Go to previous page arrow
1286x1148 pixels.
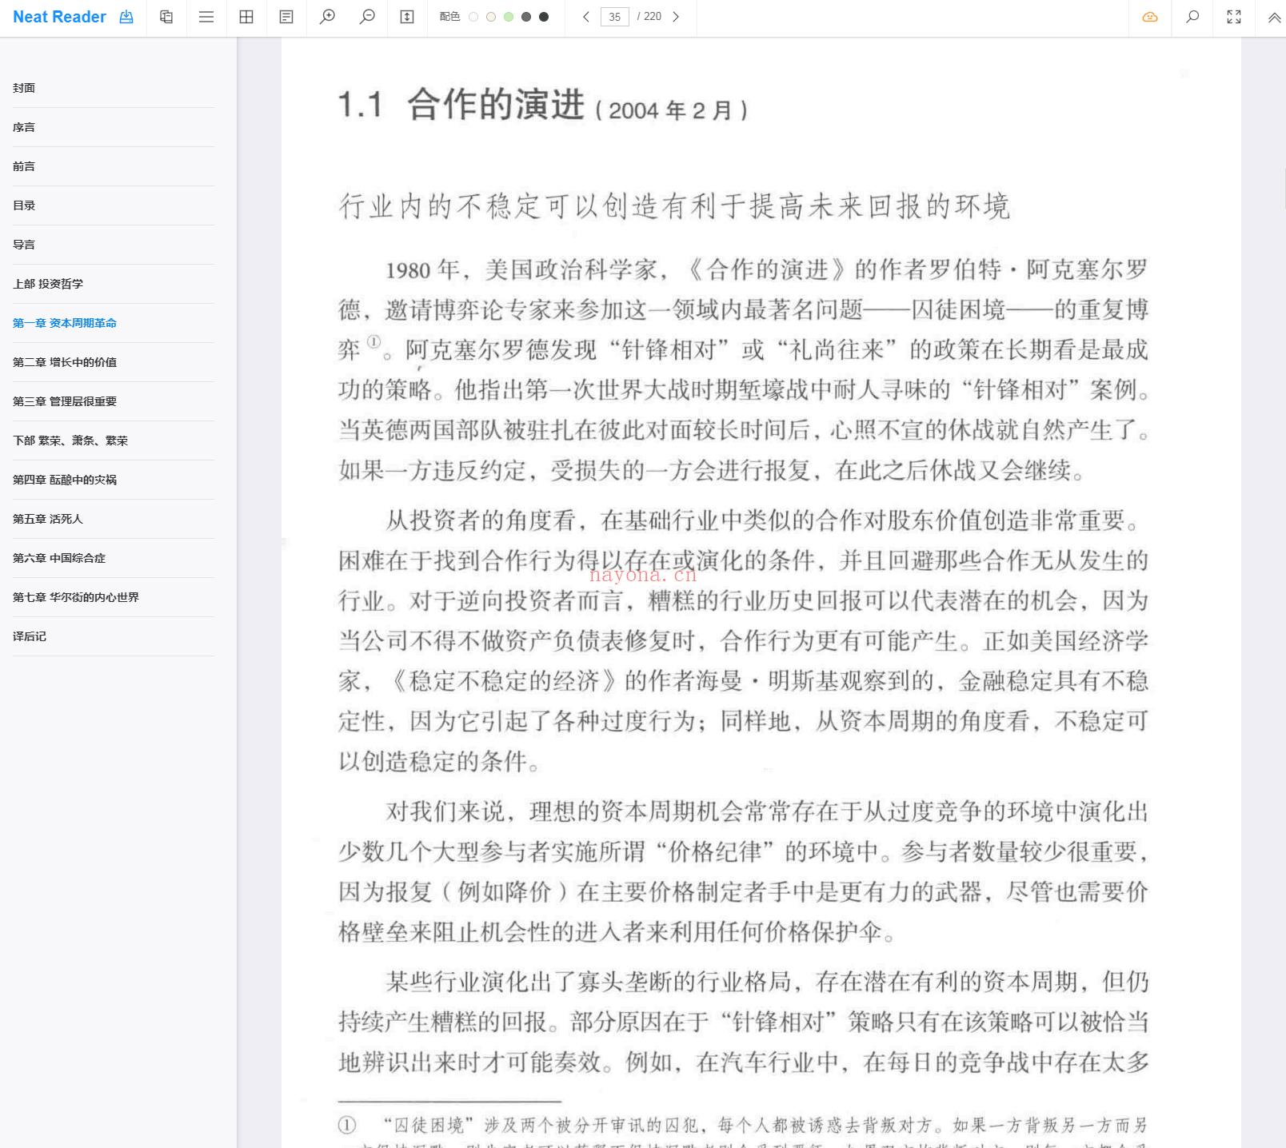586,17
